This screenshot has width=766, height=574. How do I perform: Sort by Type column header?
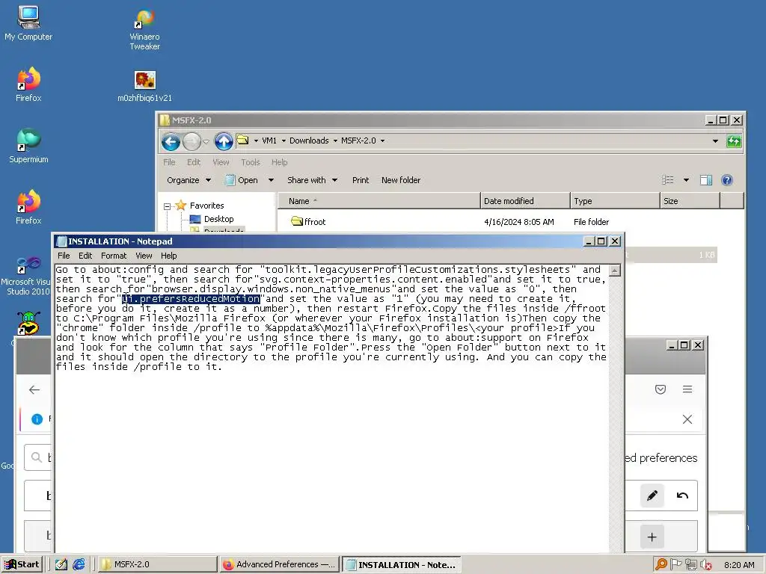pyautogui.click(x=615, y=201)
